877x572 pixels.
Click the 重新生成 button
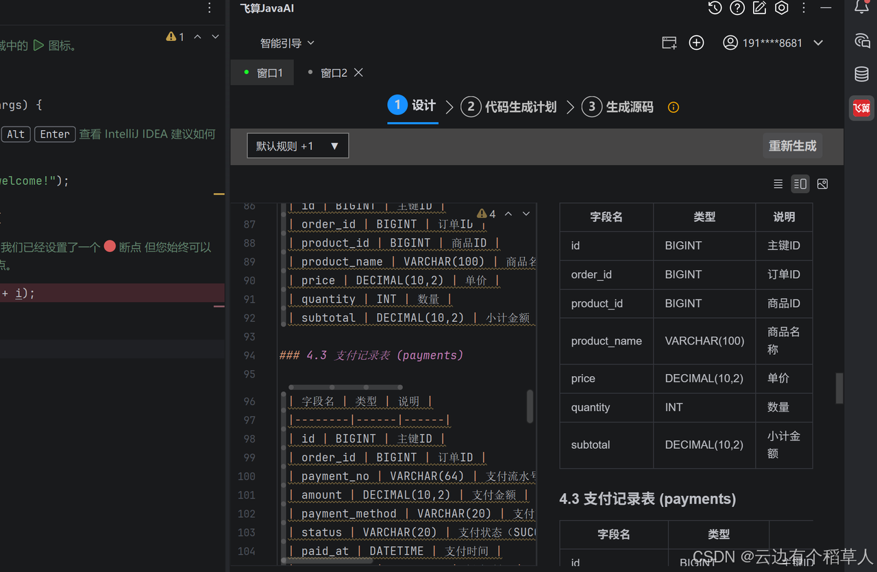click(x=793, y=146)
